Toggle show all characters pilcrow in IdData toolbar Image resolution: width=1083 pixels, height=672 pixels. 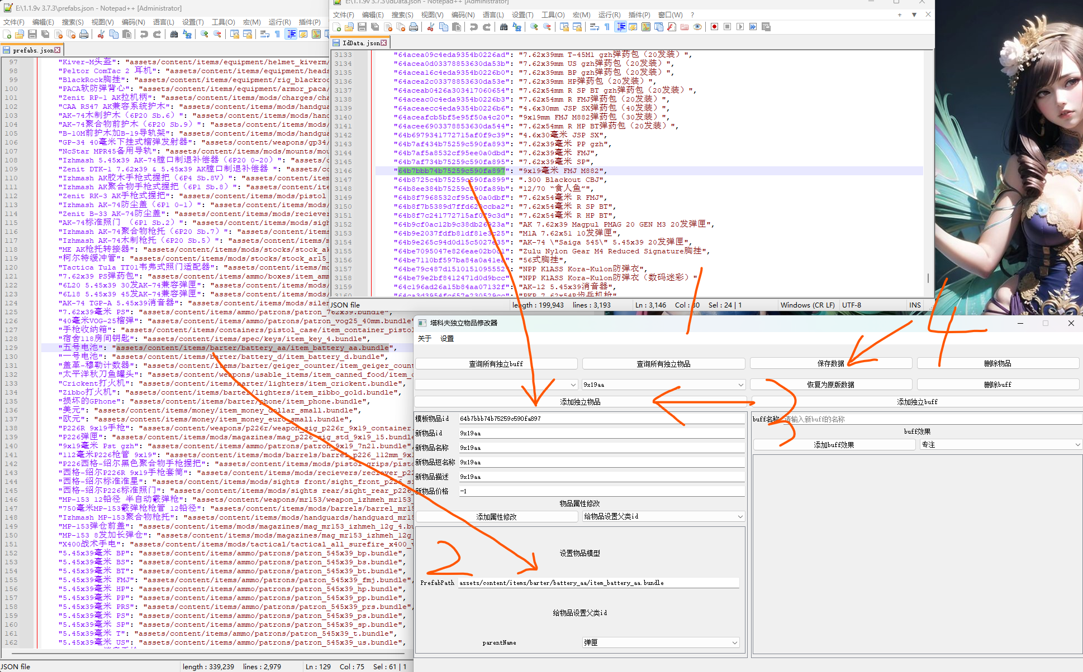607,27
